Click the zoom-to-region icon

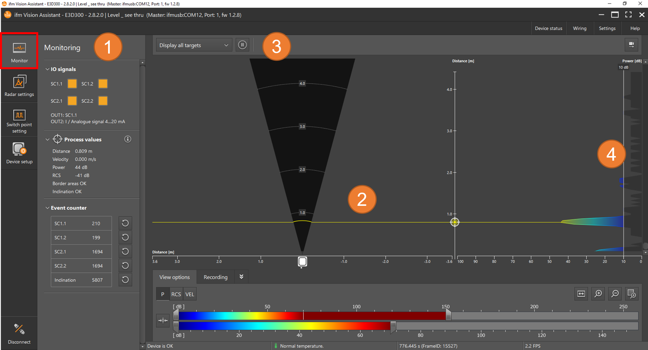click(x=632, y=294)
